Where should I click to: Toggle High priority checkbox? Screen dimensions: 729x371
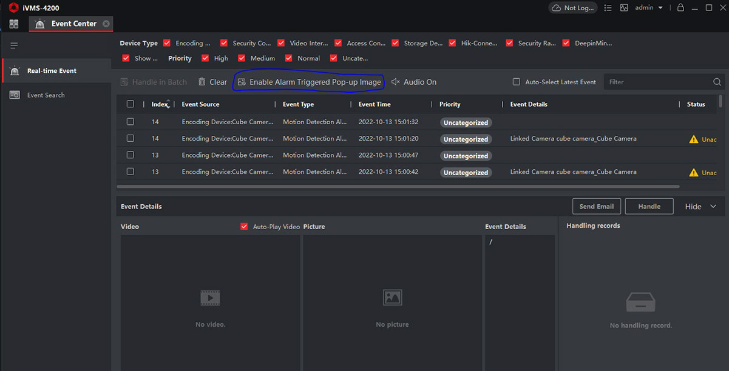tap(206, 58)
